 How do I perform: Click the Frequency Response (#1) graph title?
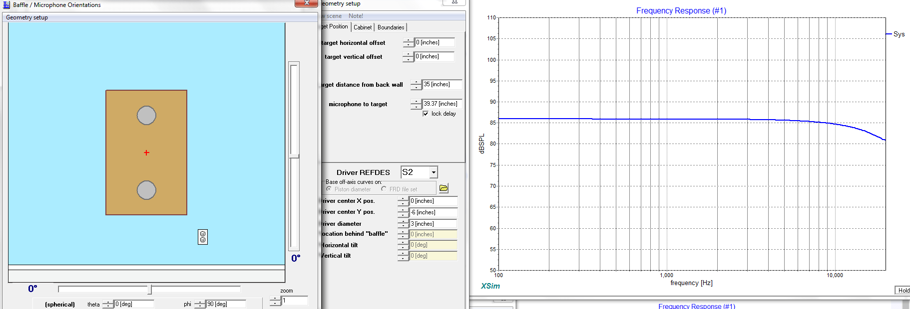[x=681, y=10]
